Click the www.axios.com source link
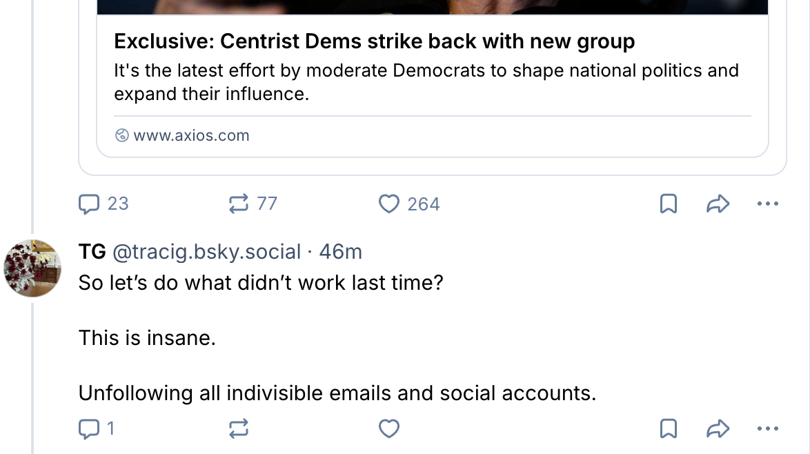The image size is (810, 454). pos(191,135)
